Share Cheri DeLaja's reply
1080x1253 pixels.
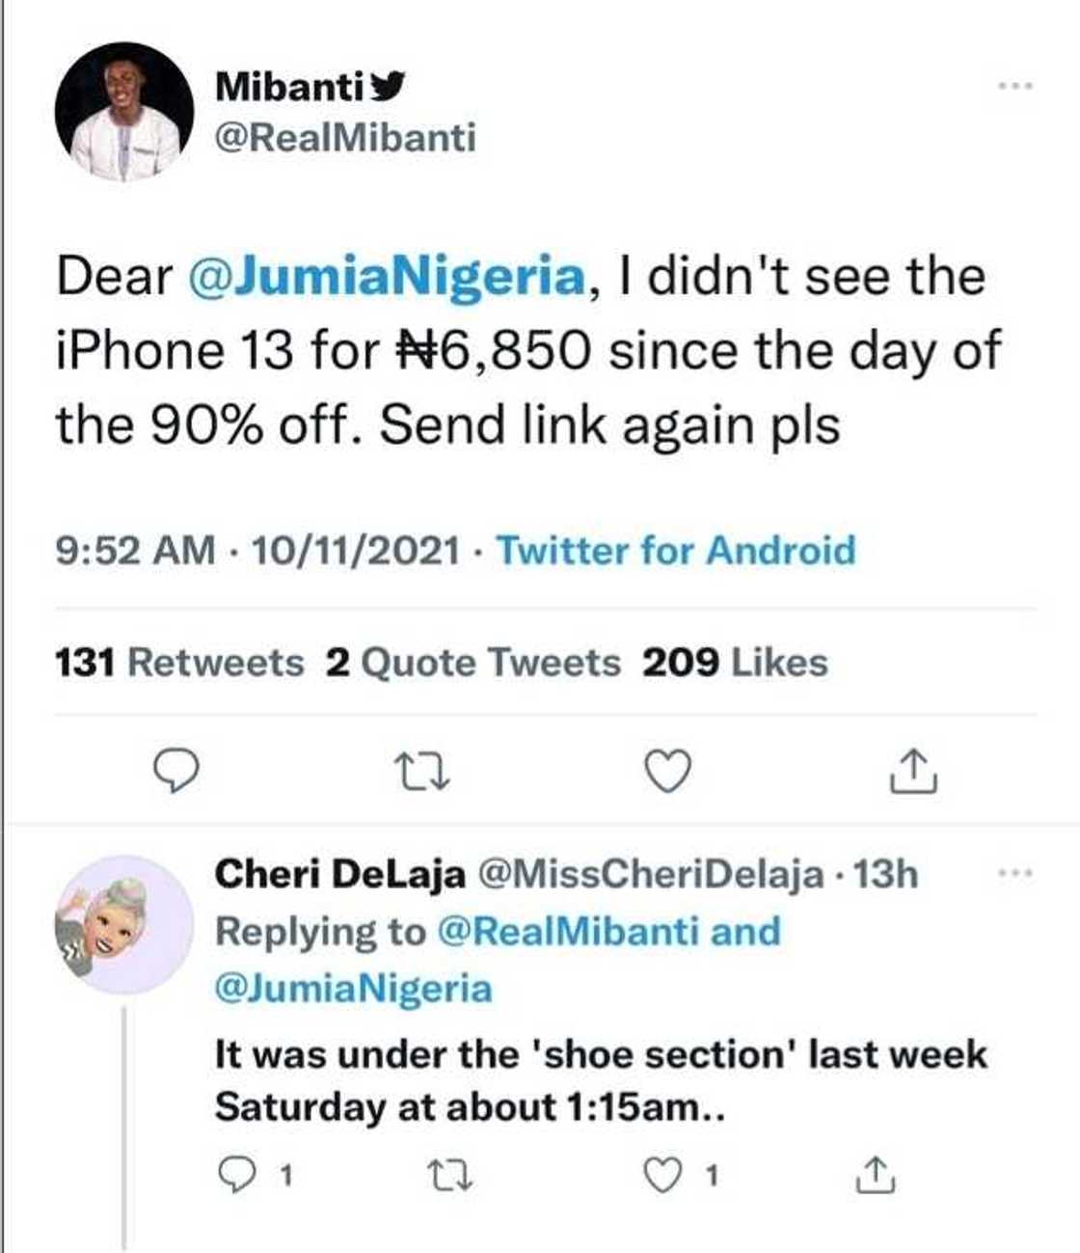pos(876,1173)
